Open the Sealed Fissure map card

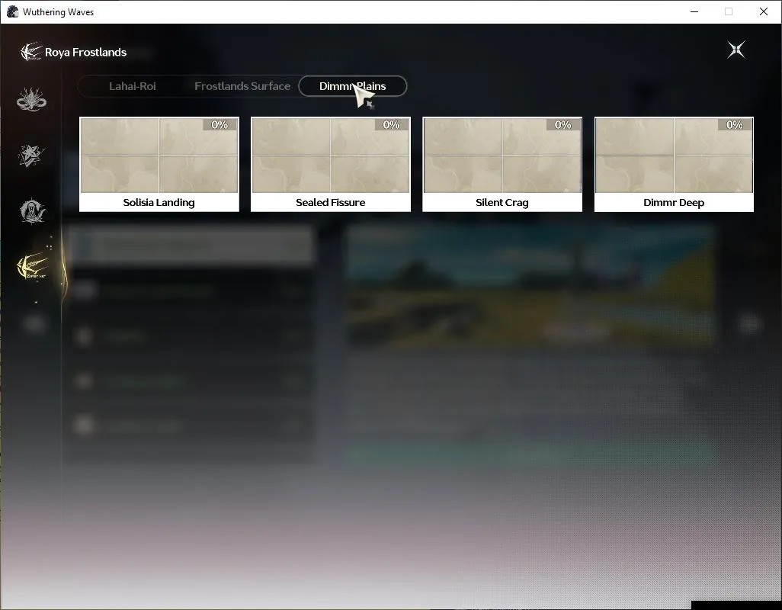pyautogui.click(x=331, y=164)
